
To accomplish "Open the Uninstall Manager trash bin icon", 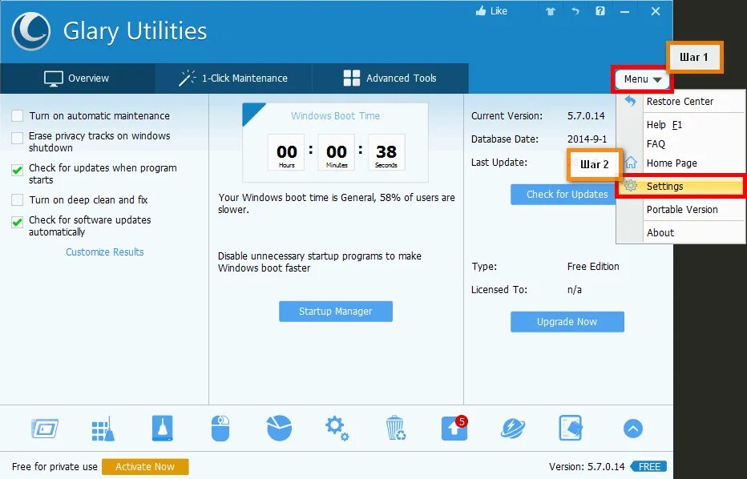I will pyautogui.click(x=395, y=428).
